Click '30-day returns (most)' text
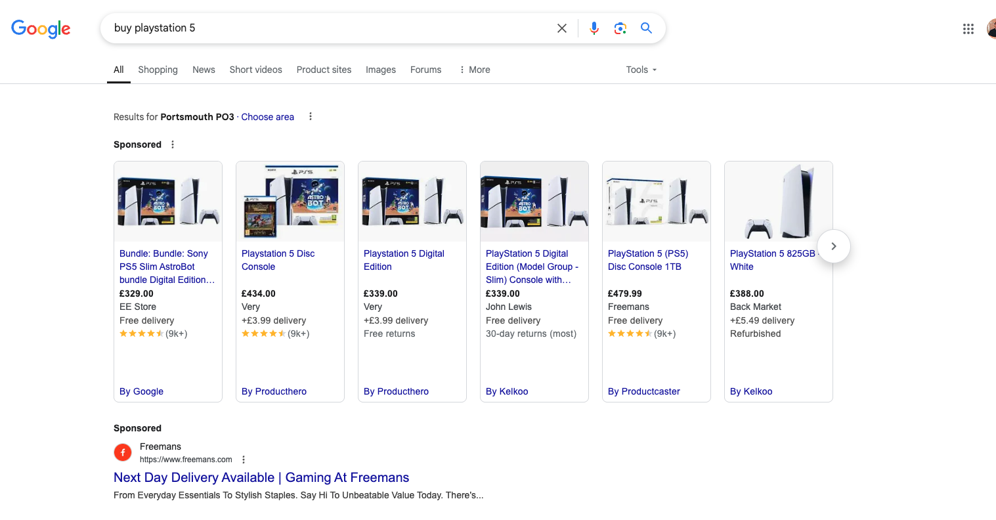996x520 pixels. click(x=531, y=334)
